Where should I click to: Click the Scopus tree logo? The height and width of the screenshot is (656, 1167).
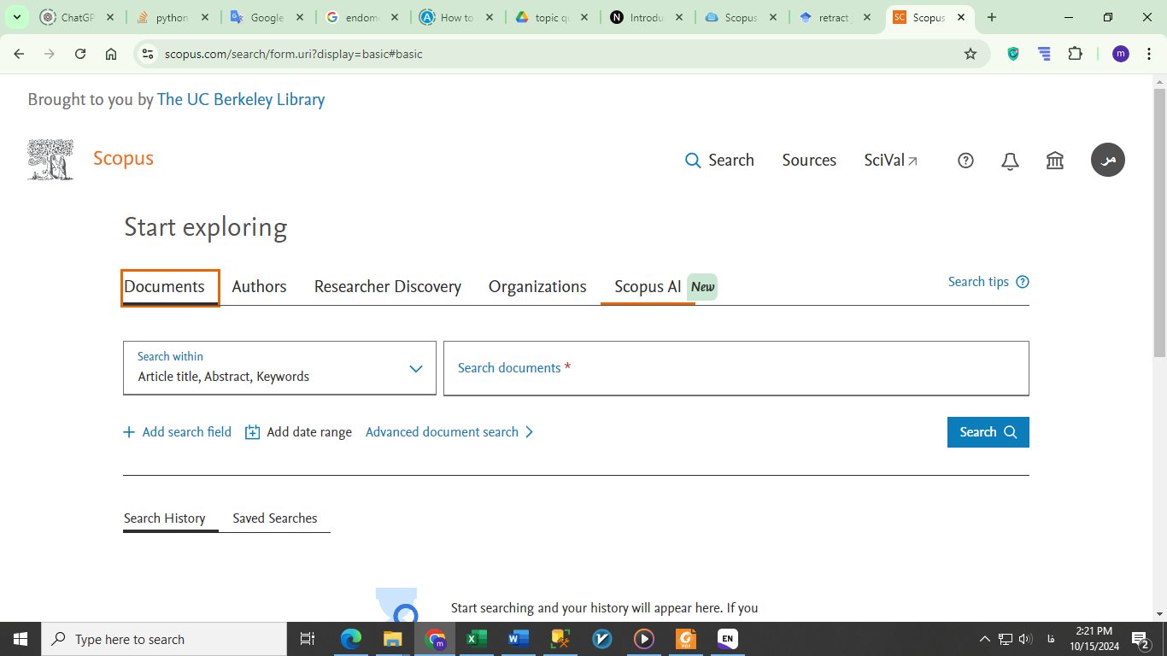tap(50, 160)
